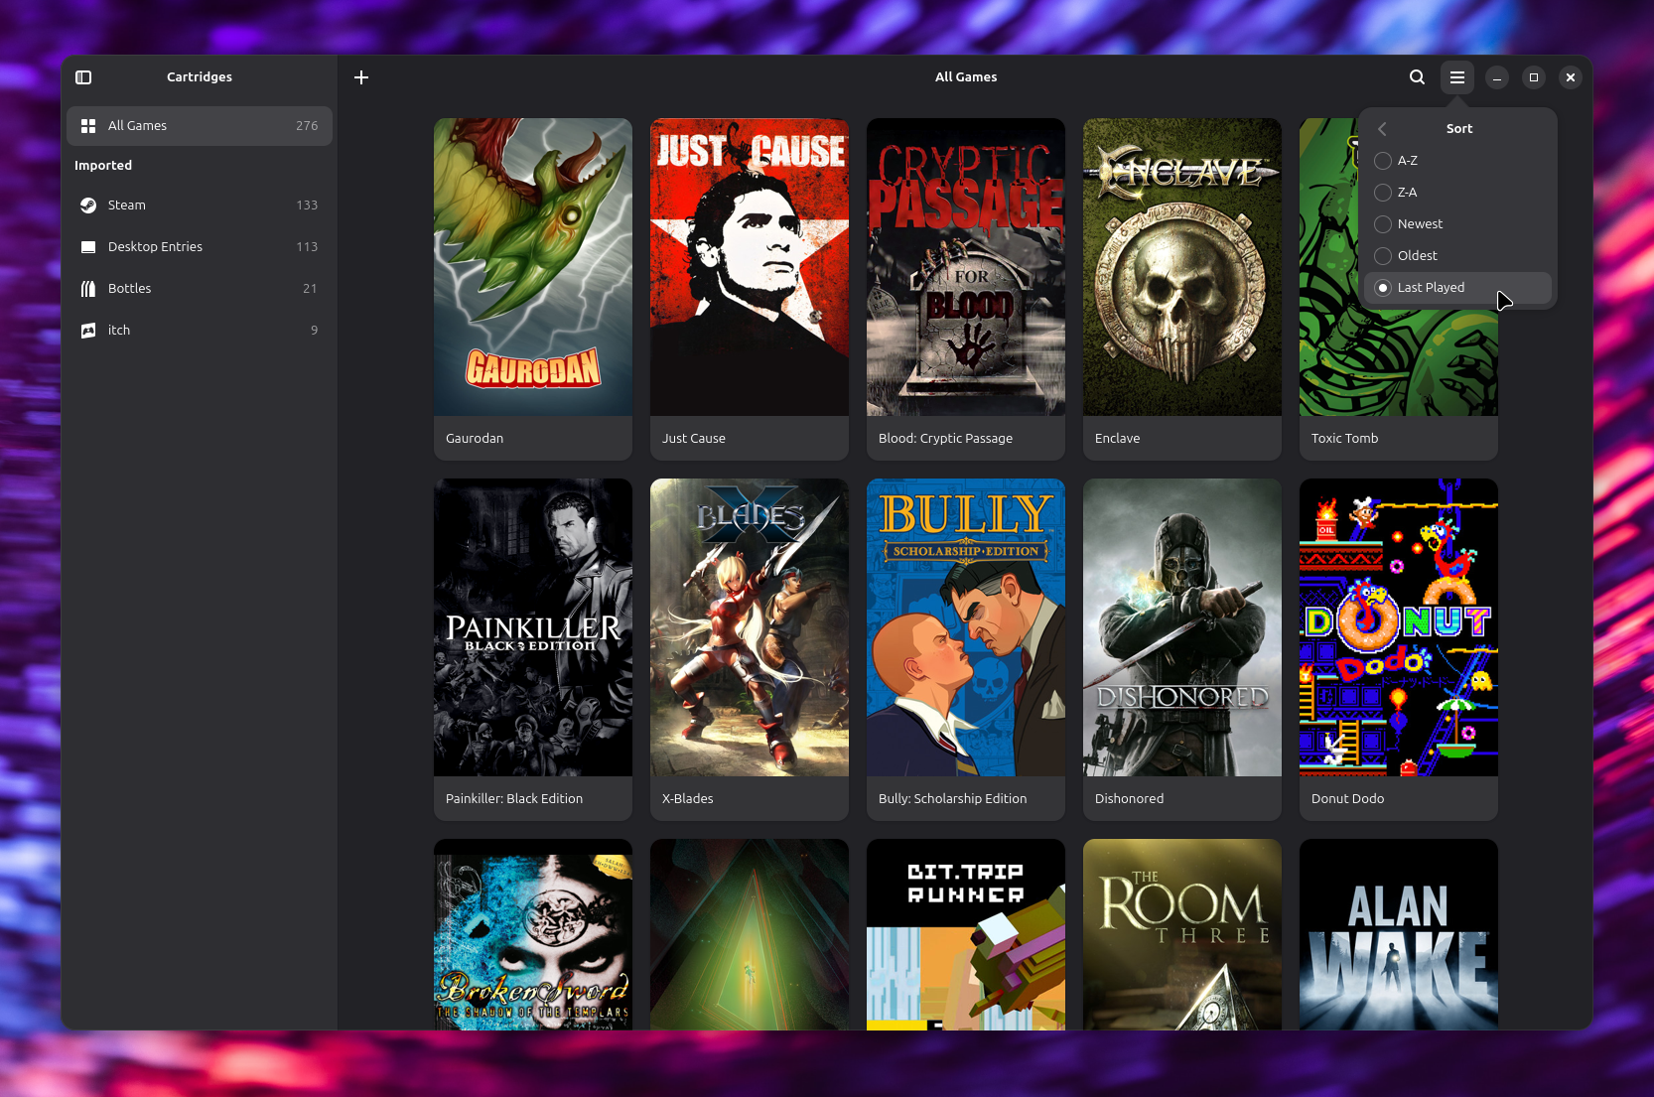Click the Bottles count 21
The width and height of the screenshot is (1654, 1097).
pyautogui.click(x=310, y=289)
